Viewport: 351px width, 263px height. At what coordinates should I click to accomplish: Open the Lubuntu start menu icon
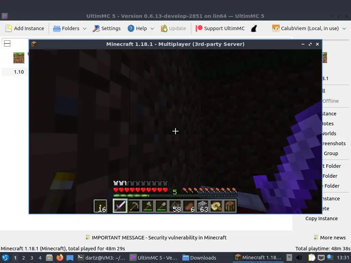point(5,258)
